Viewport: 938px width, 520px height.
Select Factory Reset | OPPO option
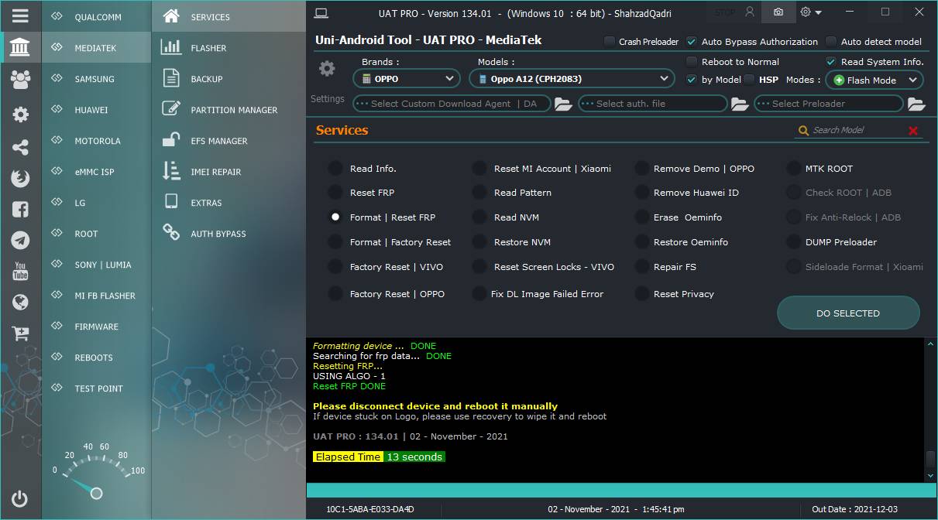(x=335, y=294)
